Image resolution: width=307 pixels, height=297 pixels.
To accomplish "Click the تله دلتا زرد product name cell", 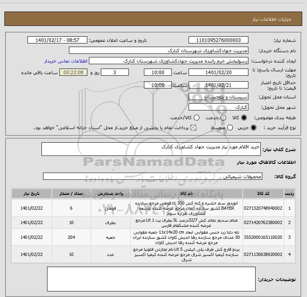I will click(x=187, y=237).
